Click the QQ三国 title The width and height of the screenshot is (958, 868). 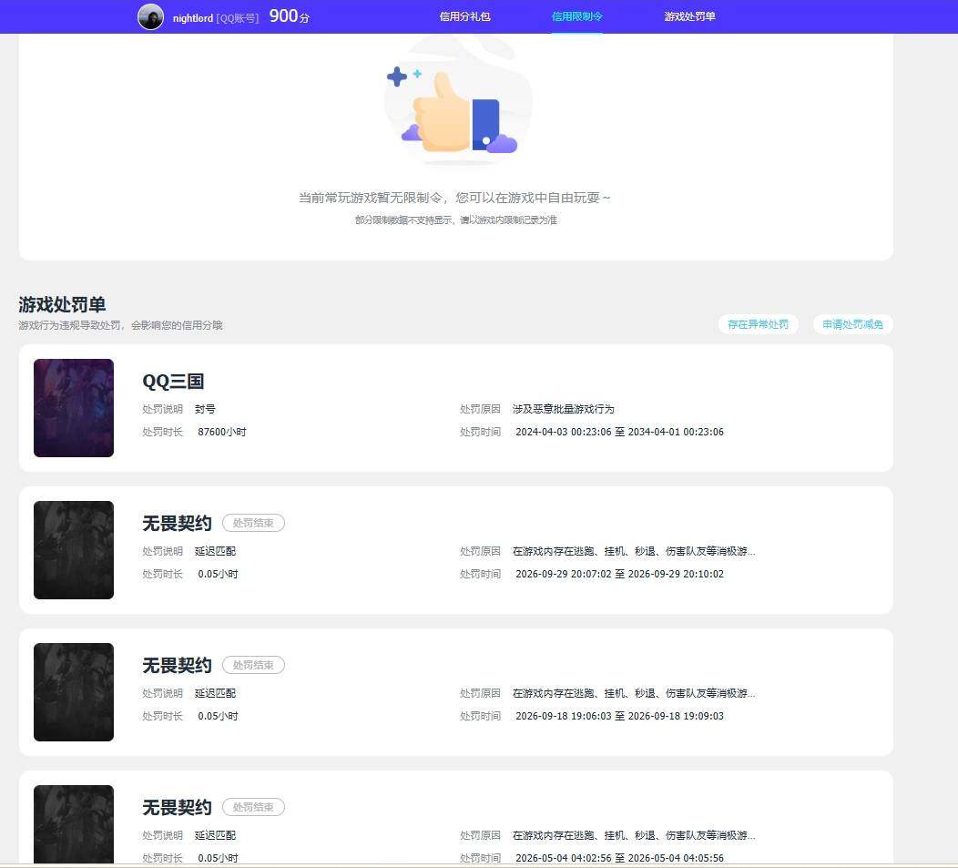click(173, 382)
